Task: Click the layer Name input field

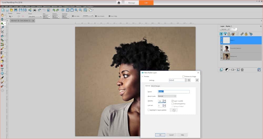Action: pyautogui.click(x=174, y=92)
